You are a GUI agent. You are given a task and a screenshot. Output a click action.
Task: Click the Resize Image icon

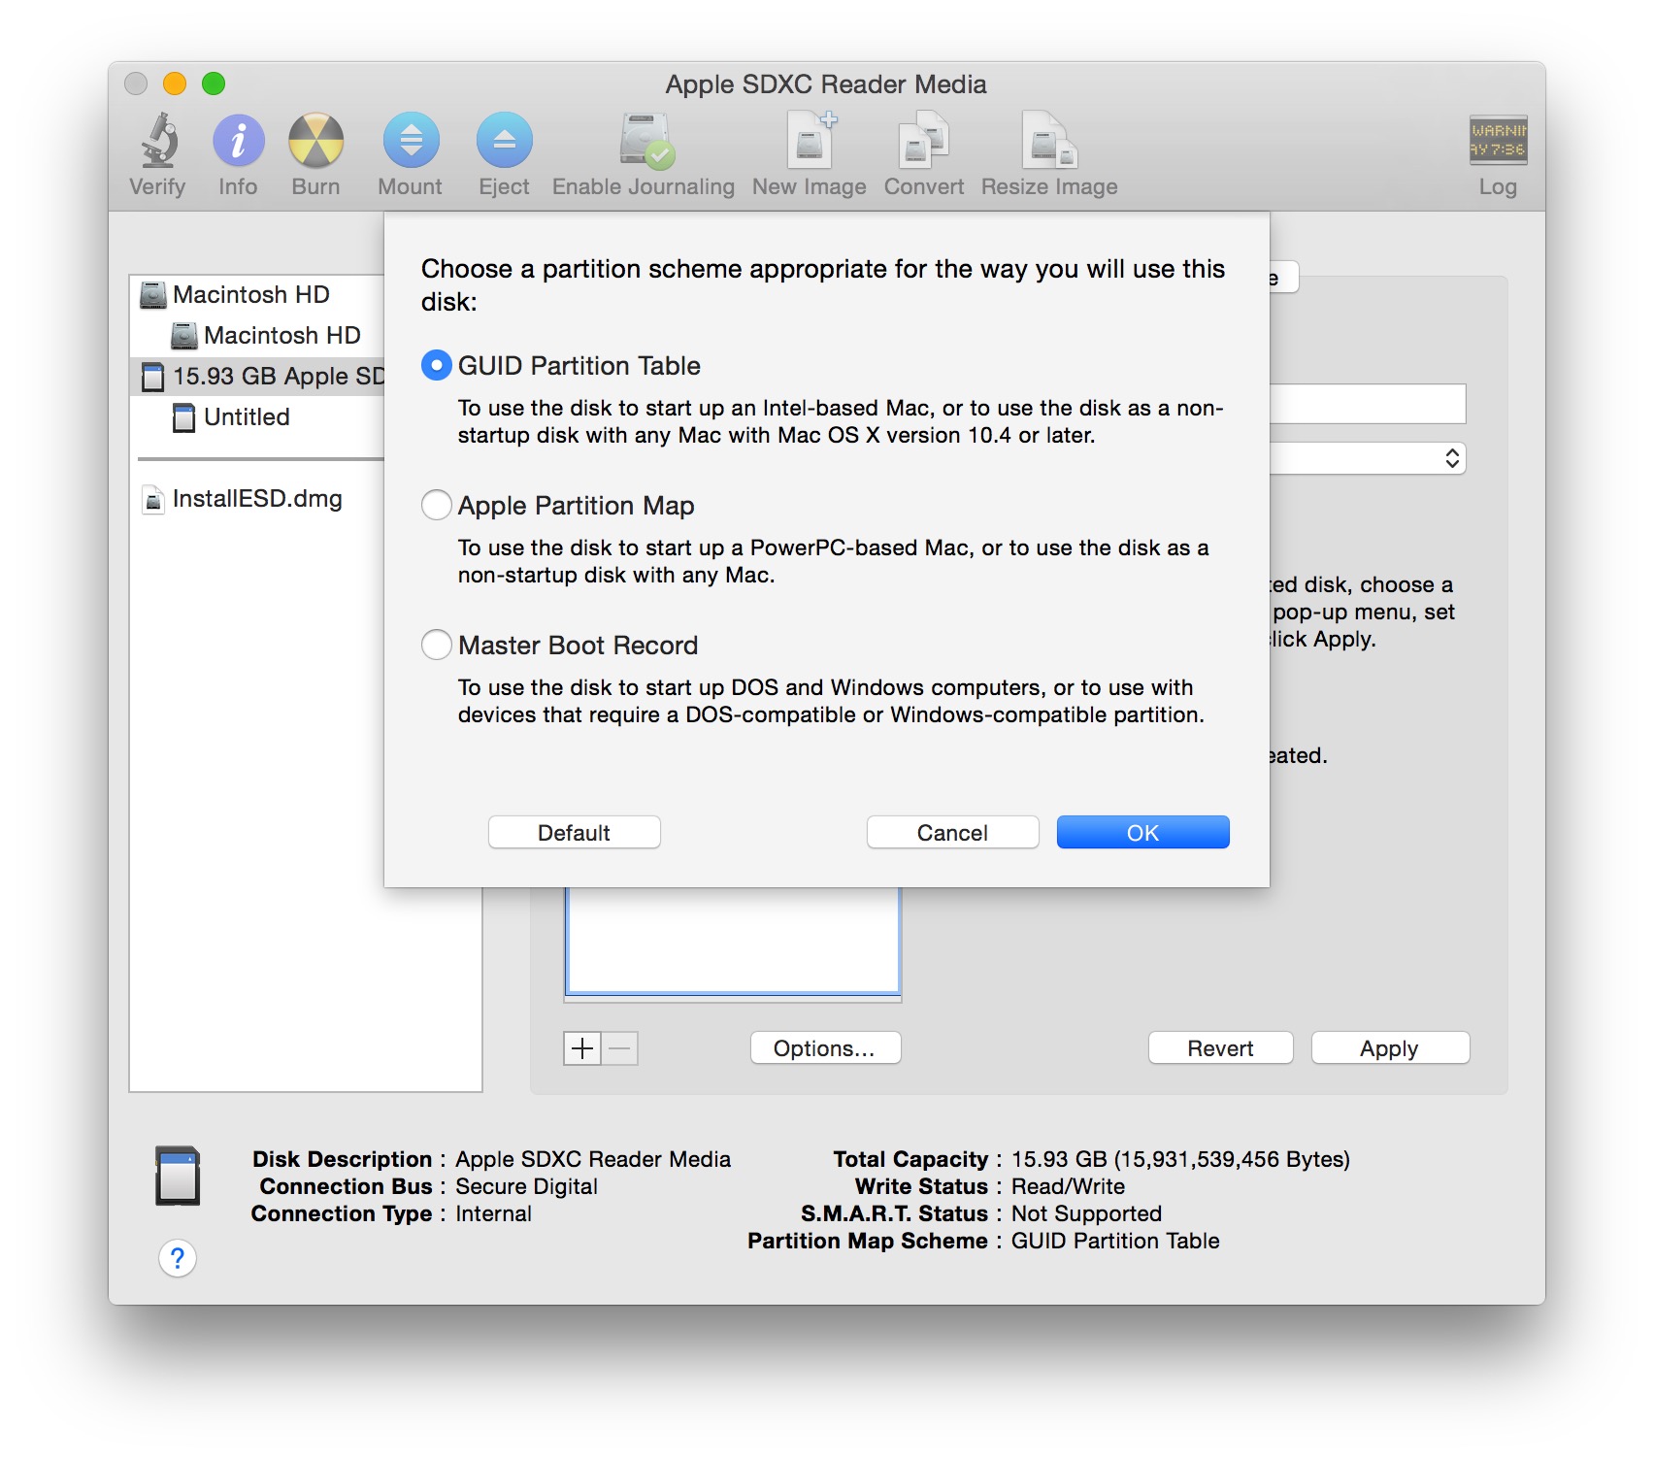1049,141
